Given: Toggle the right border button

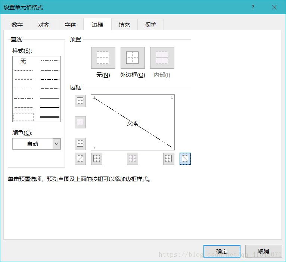Looking at the screenshot, I should [169, 159].
